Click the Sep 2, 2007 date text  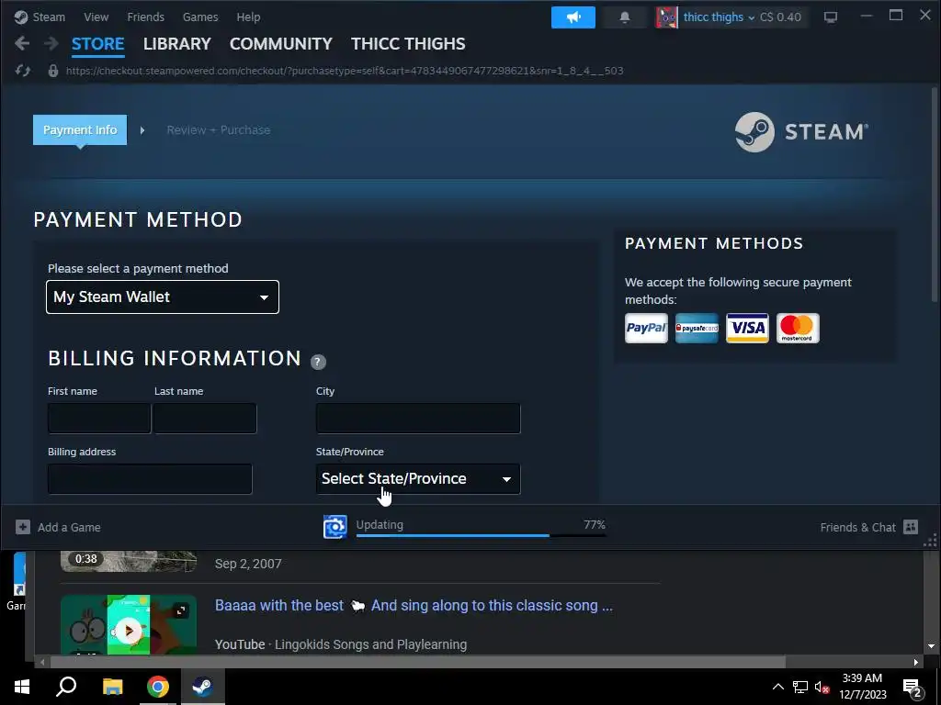tap(248, 564)
